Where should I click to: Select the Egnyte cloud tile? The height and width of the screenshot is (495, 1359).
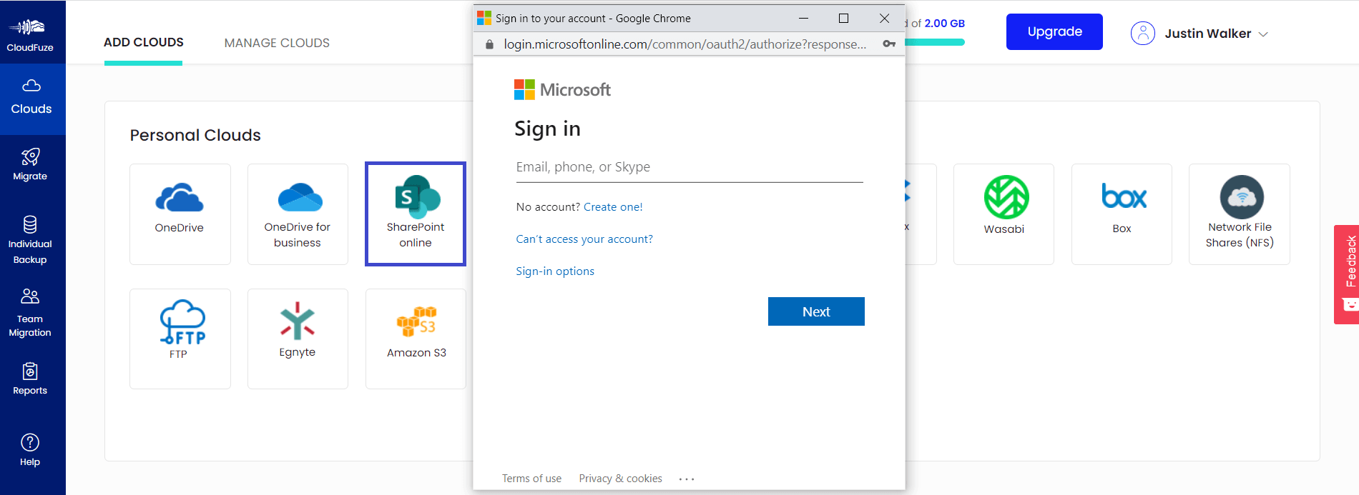tap(298, 339)
